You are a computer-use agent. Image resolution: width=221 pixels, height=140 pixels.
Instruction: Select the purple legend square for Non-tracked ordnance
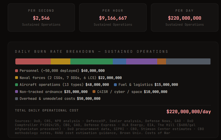(x=17, y=92)
